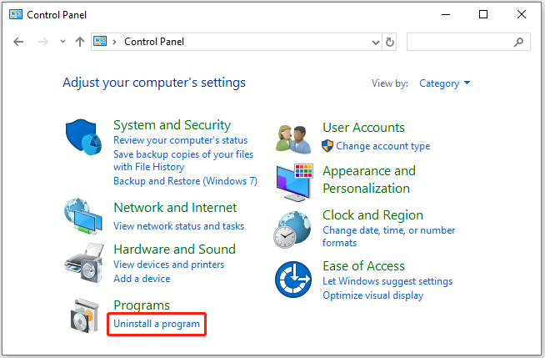Screen dimensions: 545x358
Task: Navigate up one level with up arrow
Action: click(80, 42)
